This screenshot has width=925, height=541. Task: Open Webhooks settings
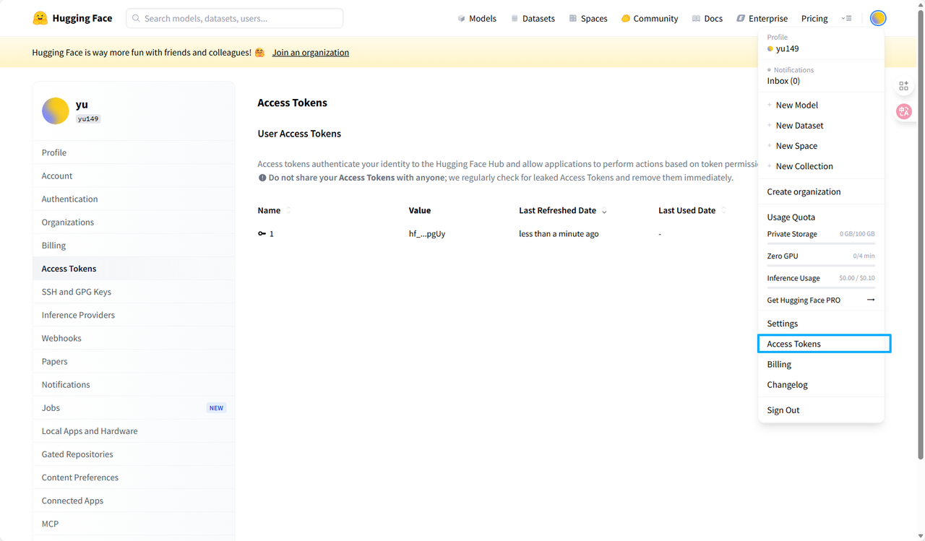coord(134,338)
